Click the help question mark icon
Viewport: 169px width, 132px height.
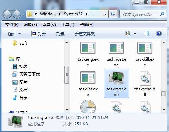159,34
